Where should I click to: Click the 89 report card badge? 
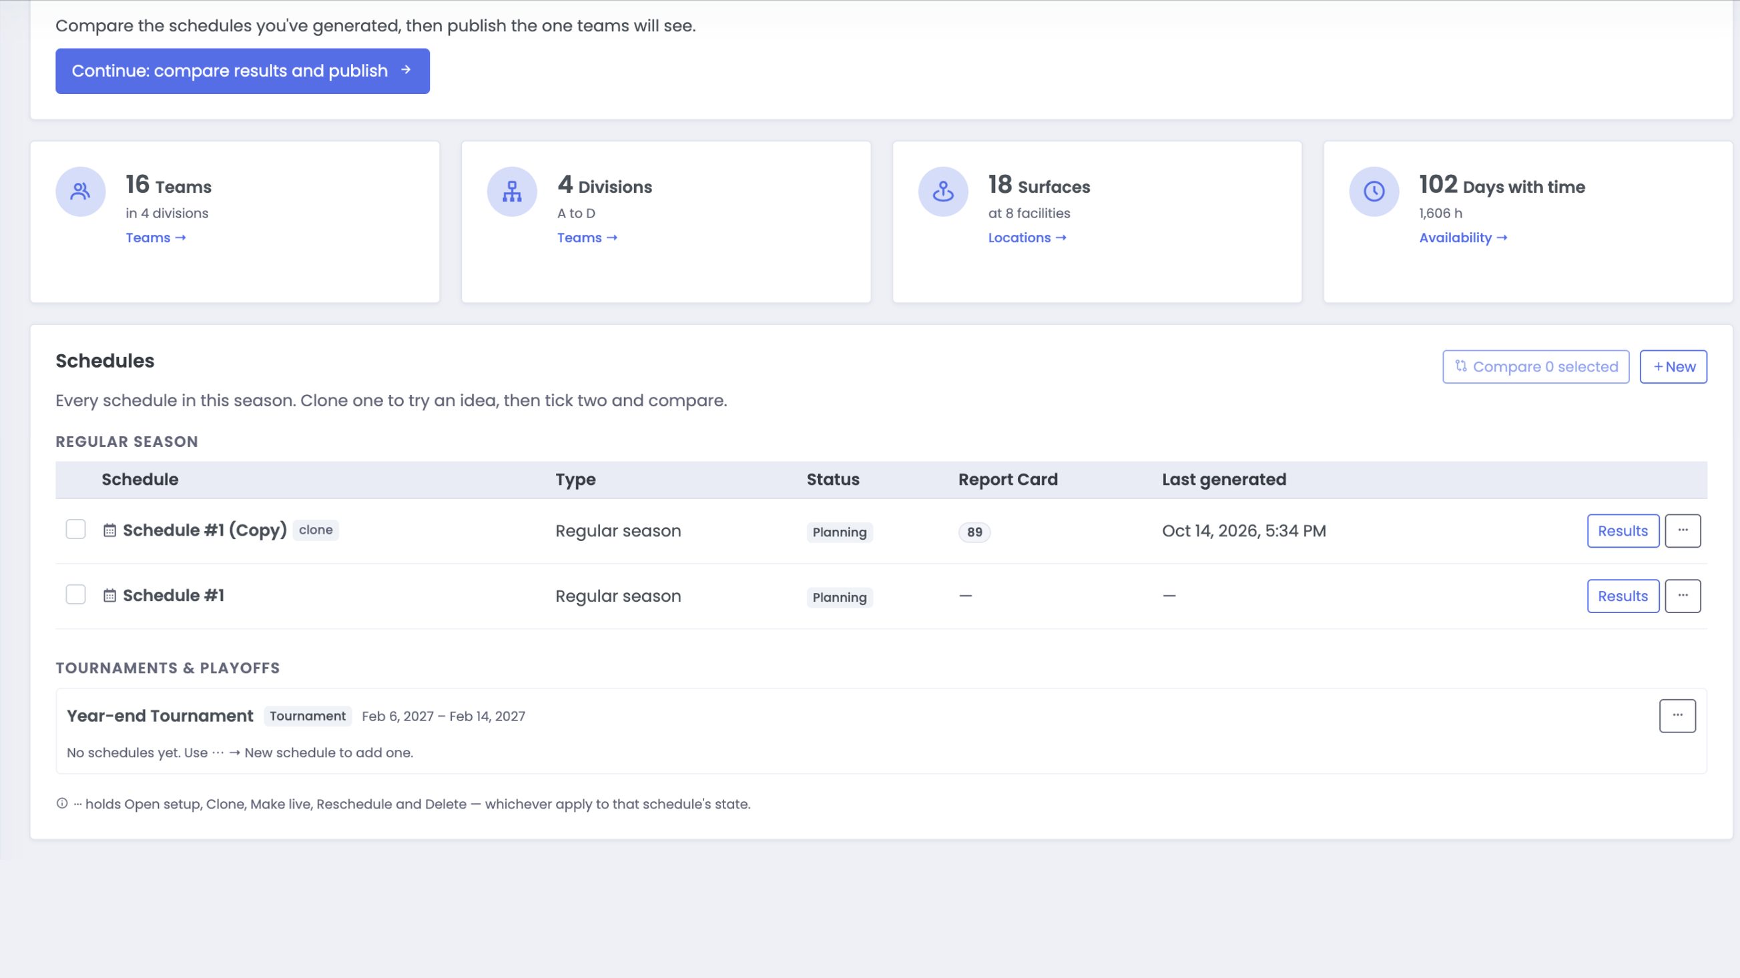point(974,532)
